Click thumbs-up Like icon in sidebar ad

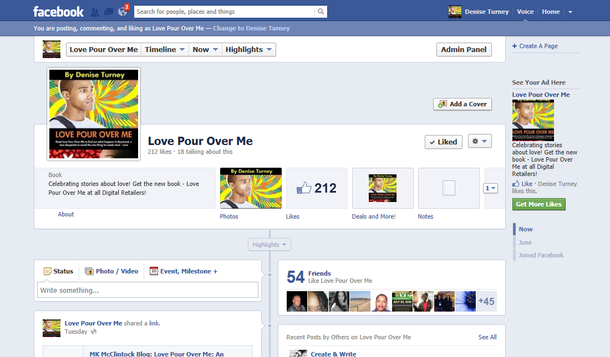click(516, 184)
